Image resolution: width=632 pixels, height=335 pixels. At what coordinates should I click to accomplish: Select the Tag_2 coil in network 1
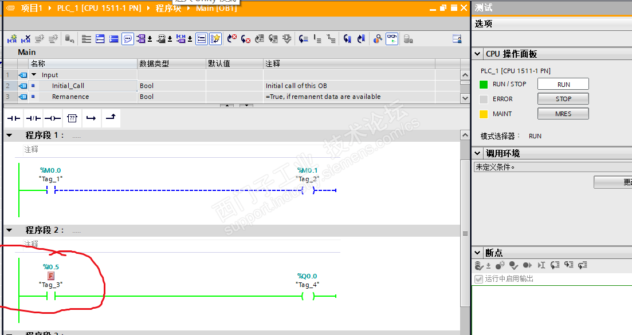[x=308, y=190]
